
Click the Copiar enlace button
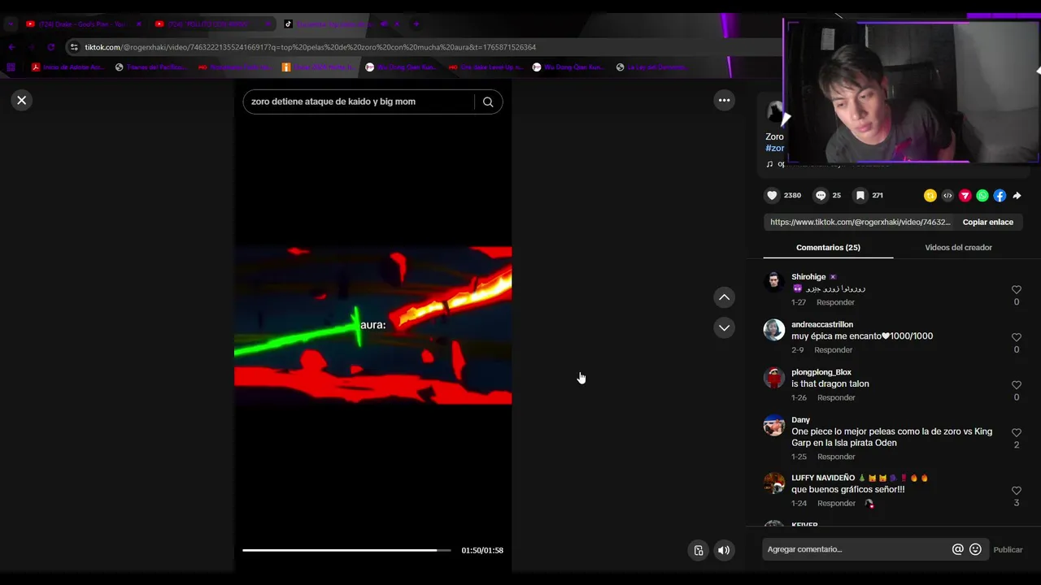tap(987, 222)
